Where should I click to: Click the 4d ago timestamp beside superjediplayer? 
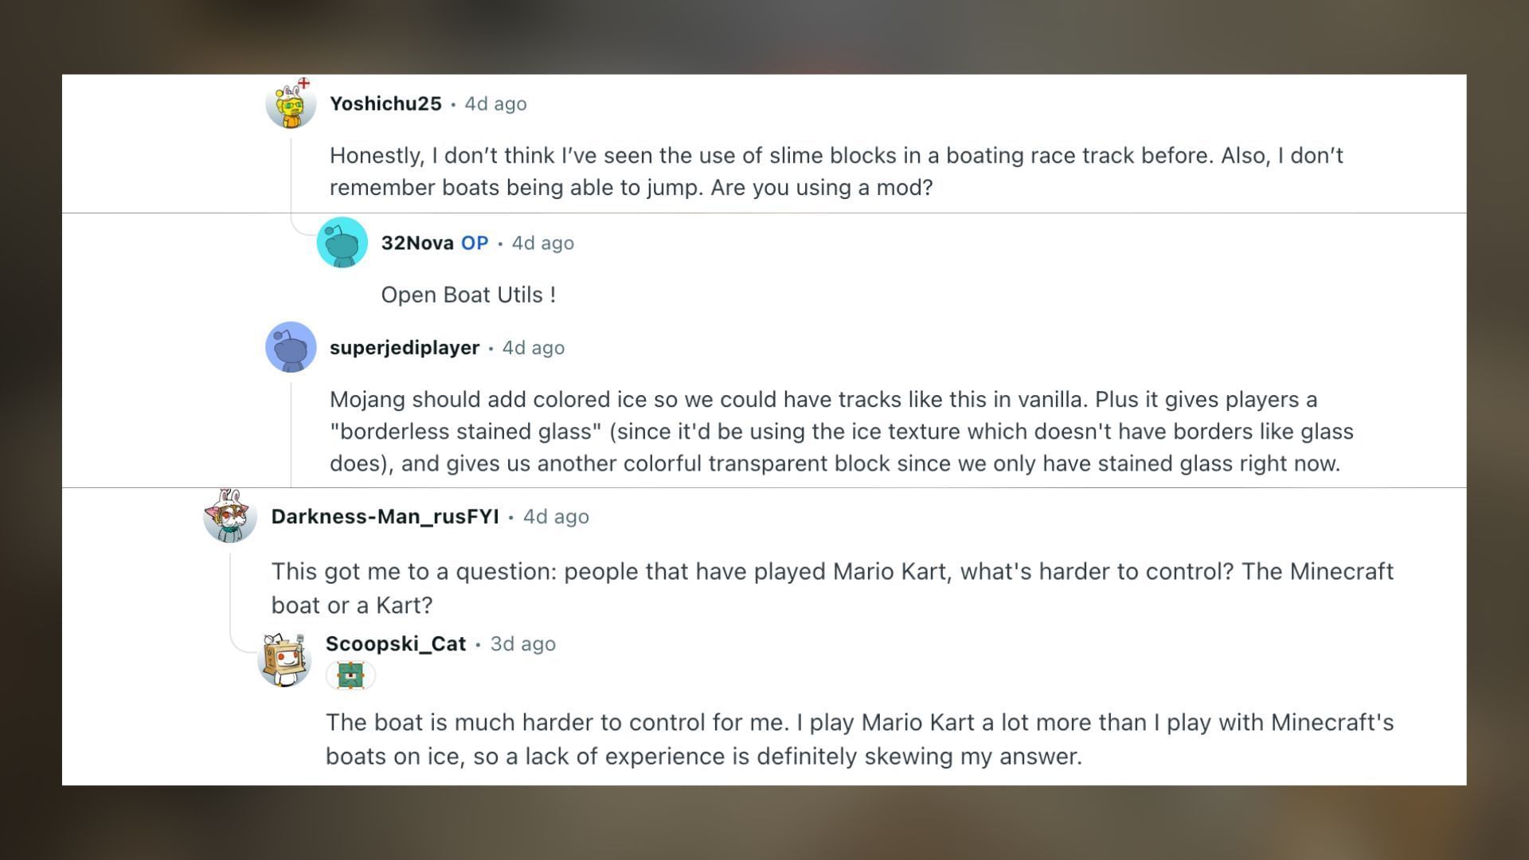[x=534, y=348]
